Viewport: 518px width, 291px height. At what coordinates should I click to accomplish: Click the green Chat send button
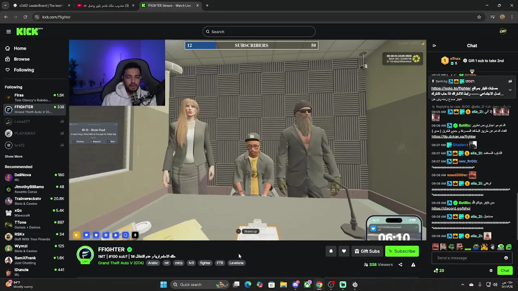click(505, 270)
